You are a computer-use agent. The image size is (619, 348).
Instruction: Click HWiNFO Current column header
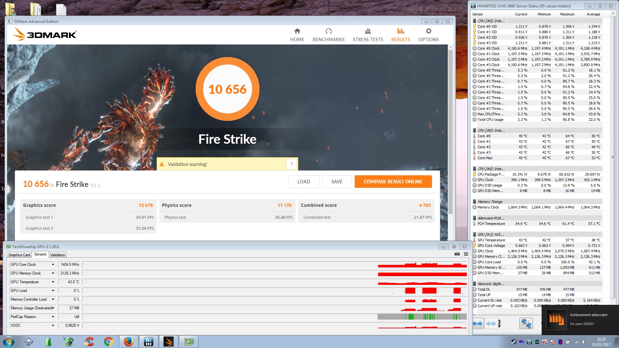517,14
